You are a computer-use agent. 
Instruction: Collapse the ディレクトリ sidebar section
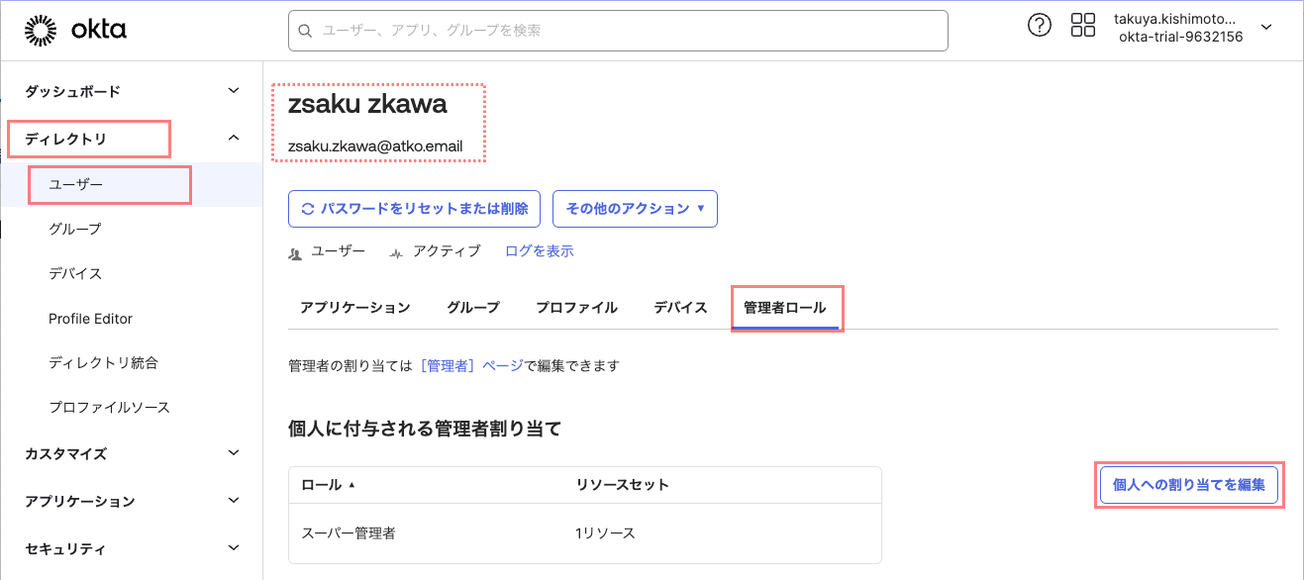[x=234, y=139]
